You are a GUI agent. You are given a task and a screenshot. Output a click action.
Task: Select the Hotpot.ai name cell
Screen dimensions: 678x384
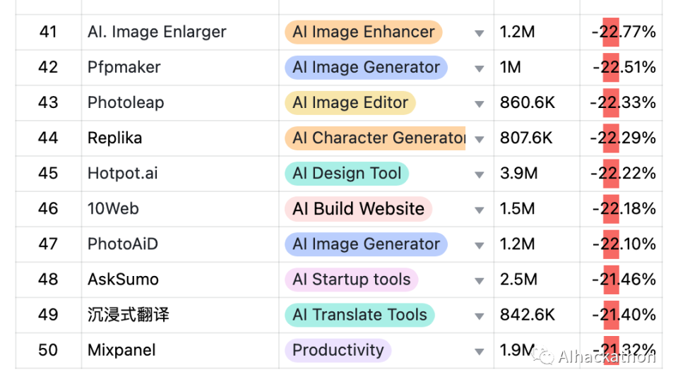pos(122,173)
